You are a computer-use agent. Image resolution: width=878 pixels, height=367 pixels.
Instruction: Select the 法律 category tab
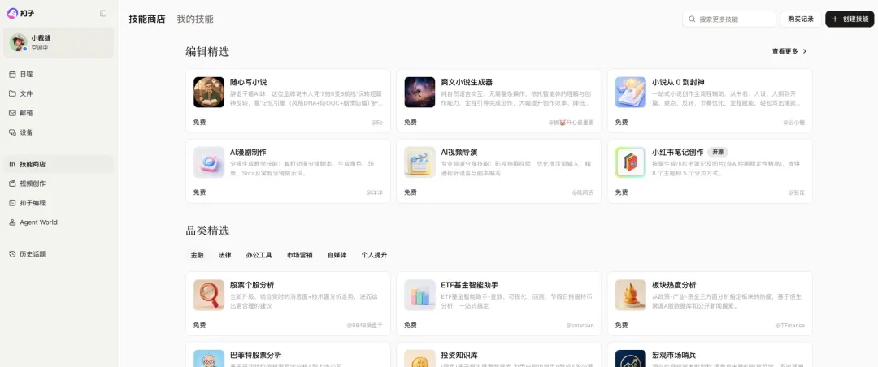[x=224, y=255]
